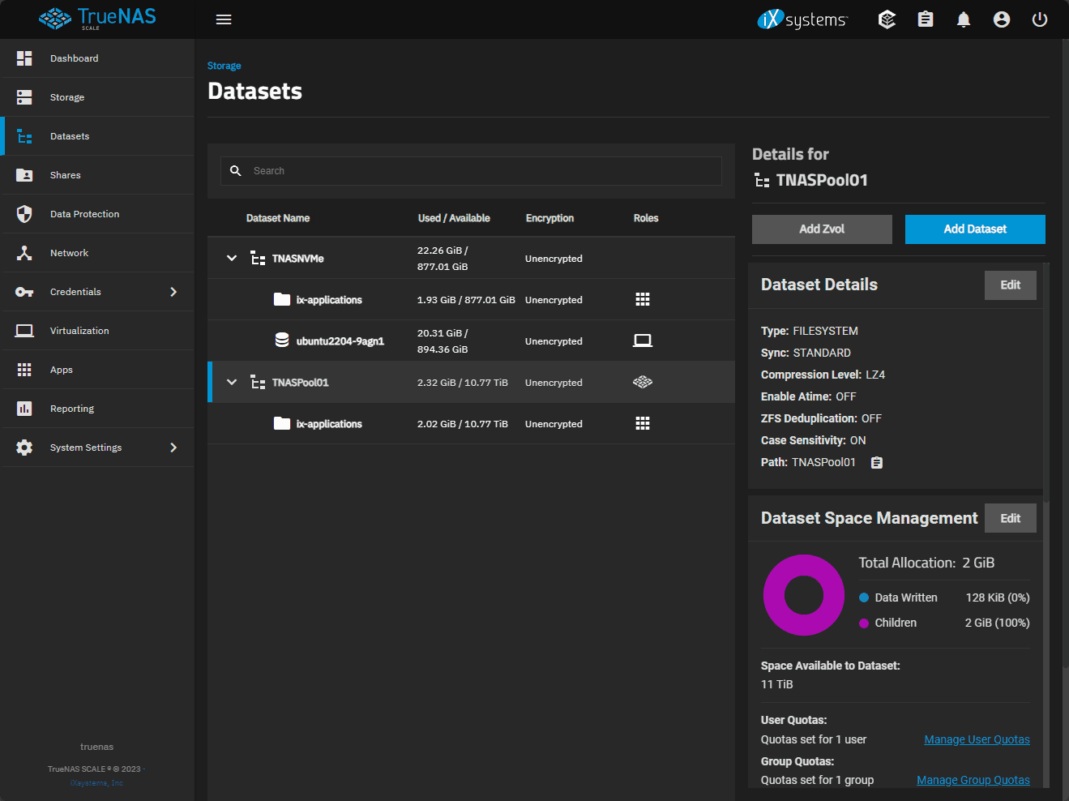This screenshot has width=1069, height=801.
Task: Collapse the TNASPool01 dataset tree
Action: (x=232, y=383)
